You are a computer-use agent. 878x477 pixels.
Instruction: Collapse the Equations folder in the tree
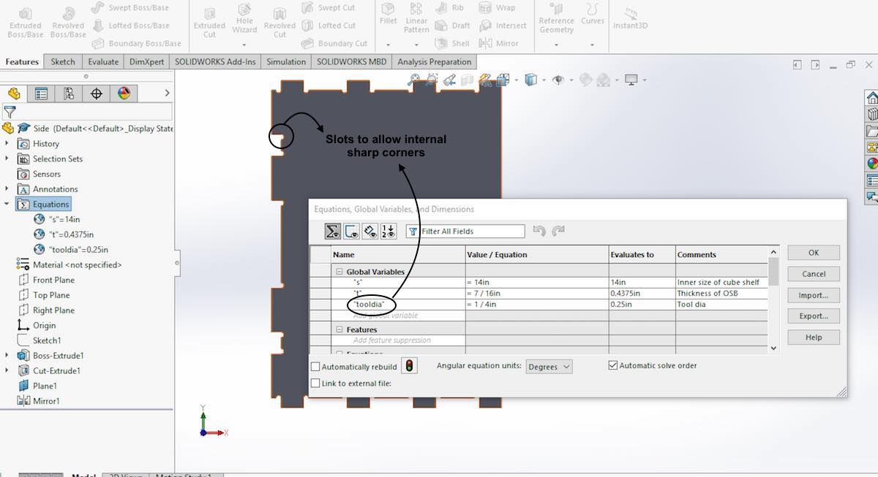8,205
